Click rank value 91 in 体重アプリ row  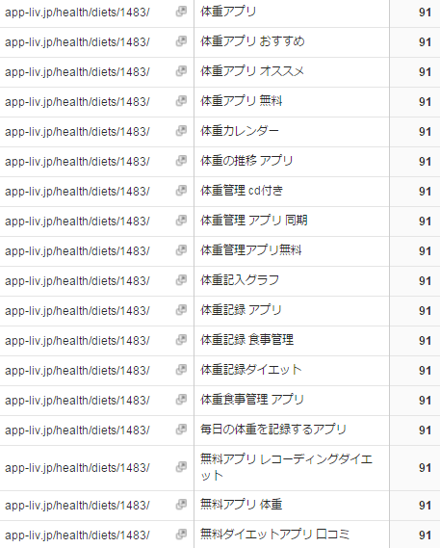click(425, 13)
